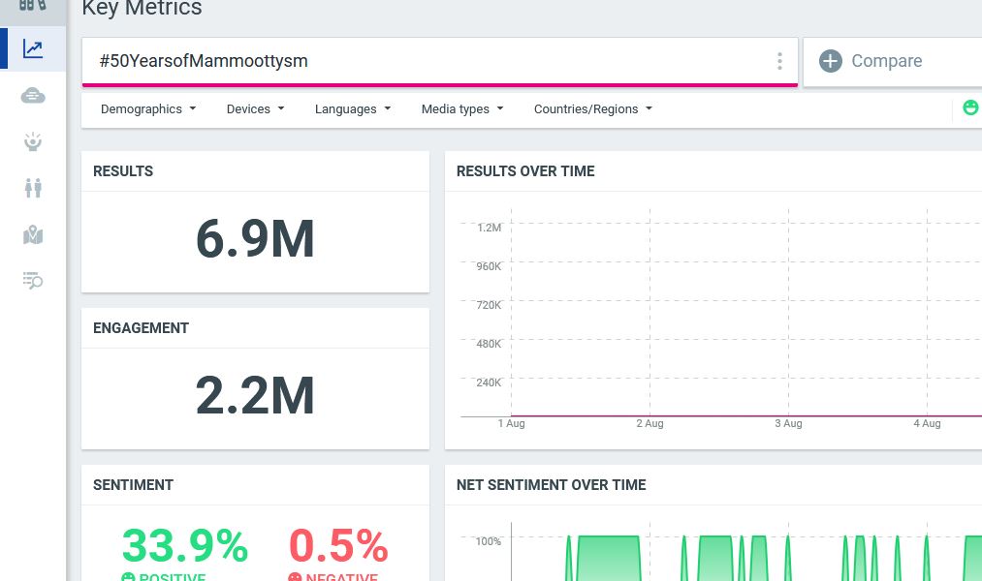Open the results list search sidebar icon
Screen dimensions: 982x581
[33, 280]
